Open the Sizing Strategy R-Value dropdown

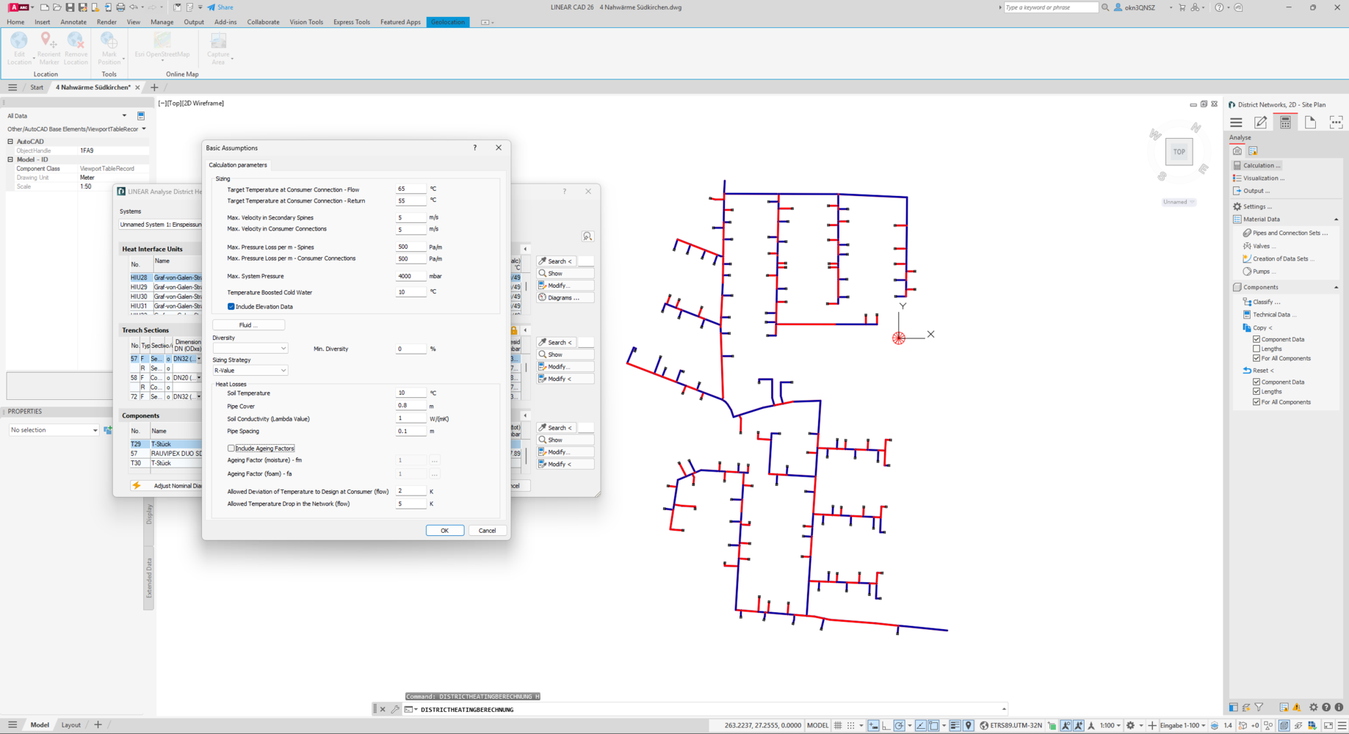pos(250,371)
